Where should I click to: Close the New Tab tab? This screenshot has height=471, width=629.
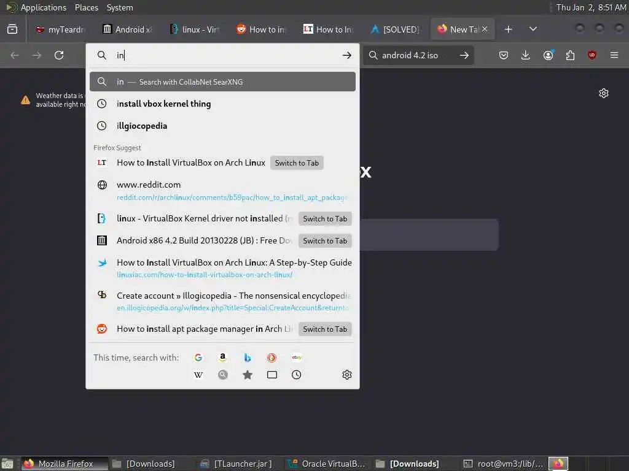[x=485, y=29]
